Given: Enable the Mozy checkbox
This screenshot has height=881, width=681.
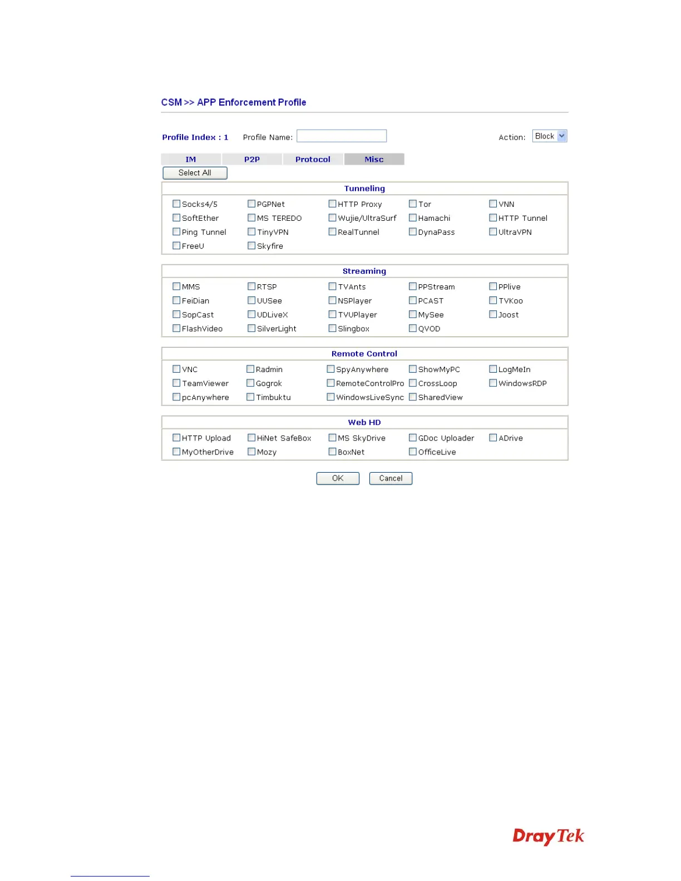Looking at the screenshot, I should point(251,452).
